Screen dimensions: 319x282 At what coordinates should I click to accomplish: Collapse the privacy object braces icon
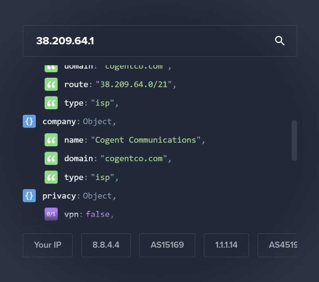click(29, 196)
